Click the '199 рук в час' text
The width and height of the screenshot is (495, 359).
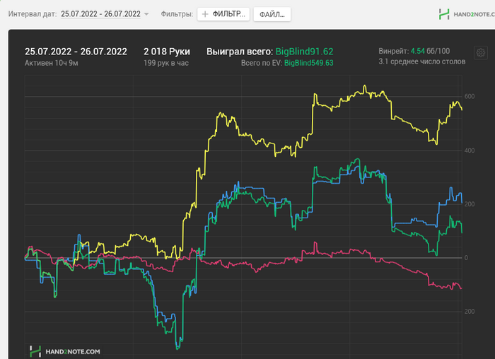click(166, 63)
